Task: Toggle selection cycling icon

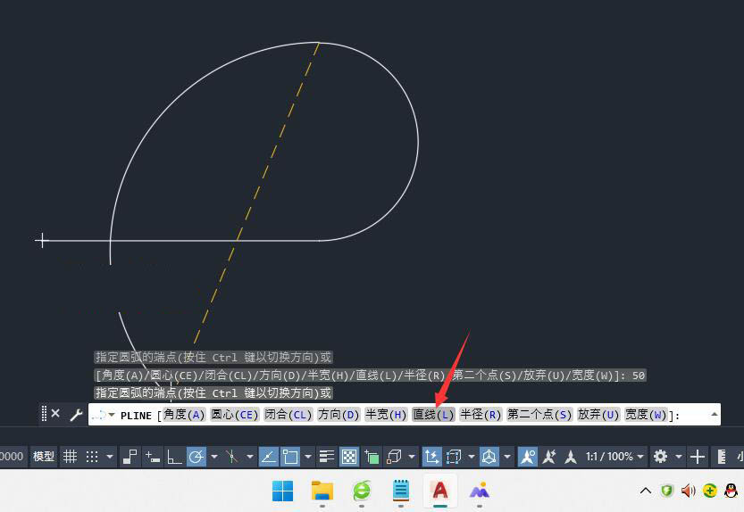Action: [372, 457]
